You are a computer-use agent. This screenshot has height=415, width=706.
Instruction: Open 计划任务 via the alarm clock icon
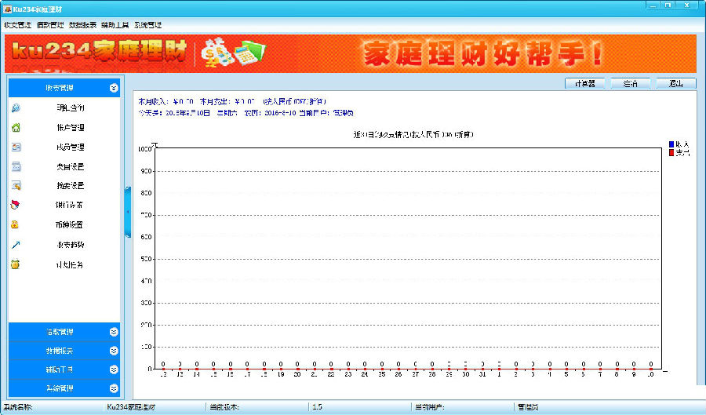pyautogui.click(x=16, y=264)
